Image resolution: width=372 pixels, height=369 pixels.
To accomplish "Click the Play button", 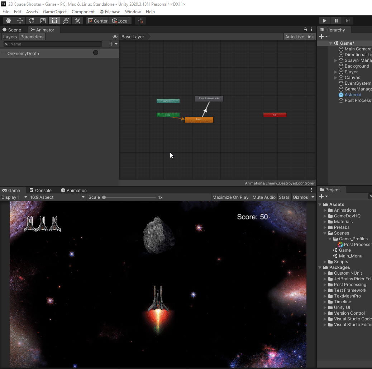I will pyautogui.click(x=324, y=21).
